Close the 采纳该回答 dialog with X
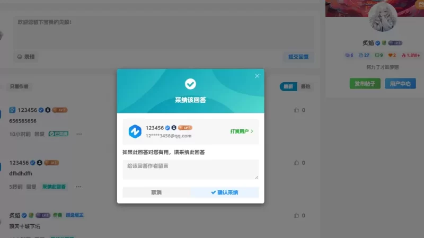The image size is (424, 238). (x=257, y=76)
